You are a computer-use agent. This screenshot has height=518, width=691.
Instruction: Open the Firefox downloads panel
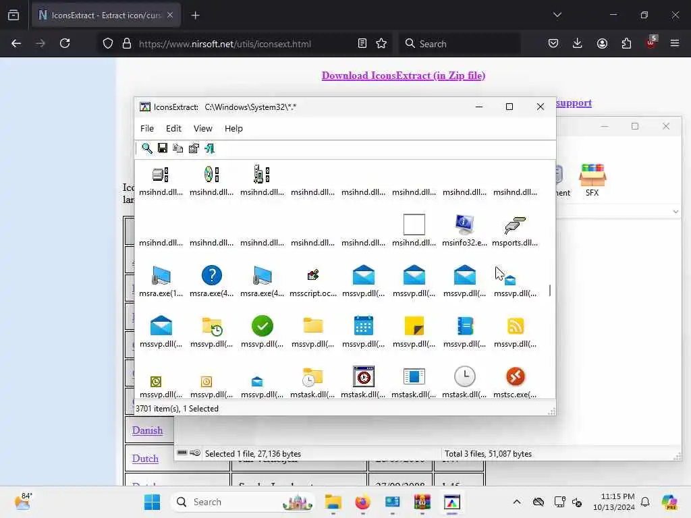point(578,43)
